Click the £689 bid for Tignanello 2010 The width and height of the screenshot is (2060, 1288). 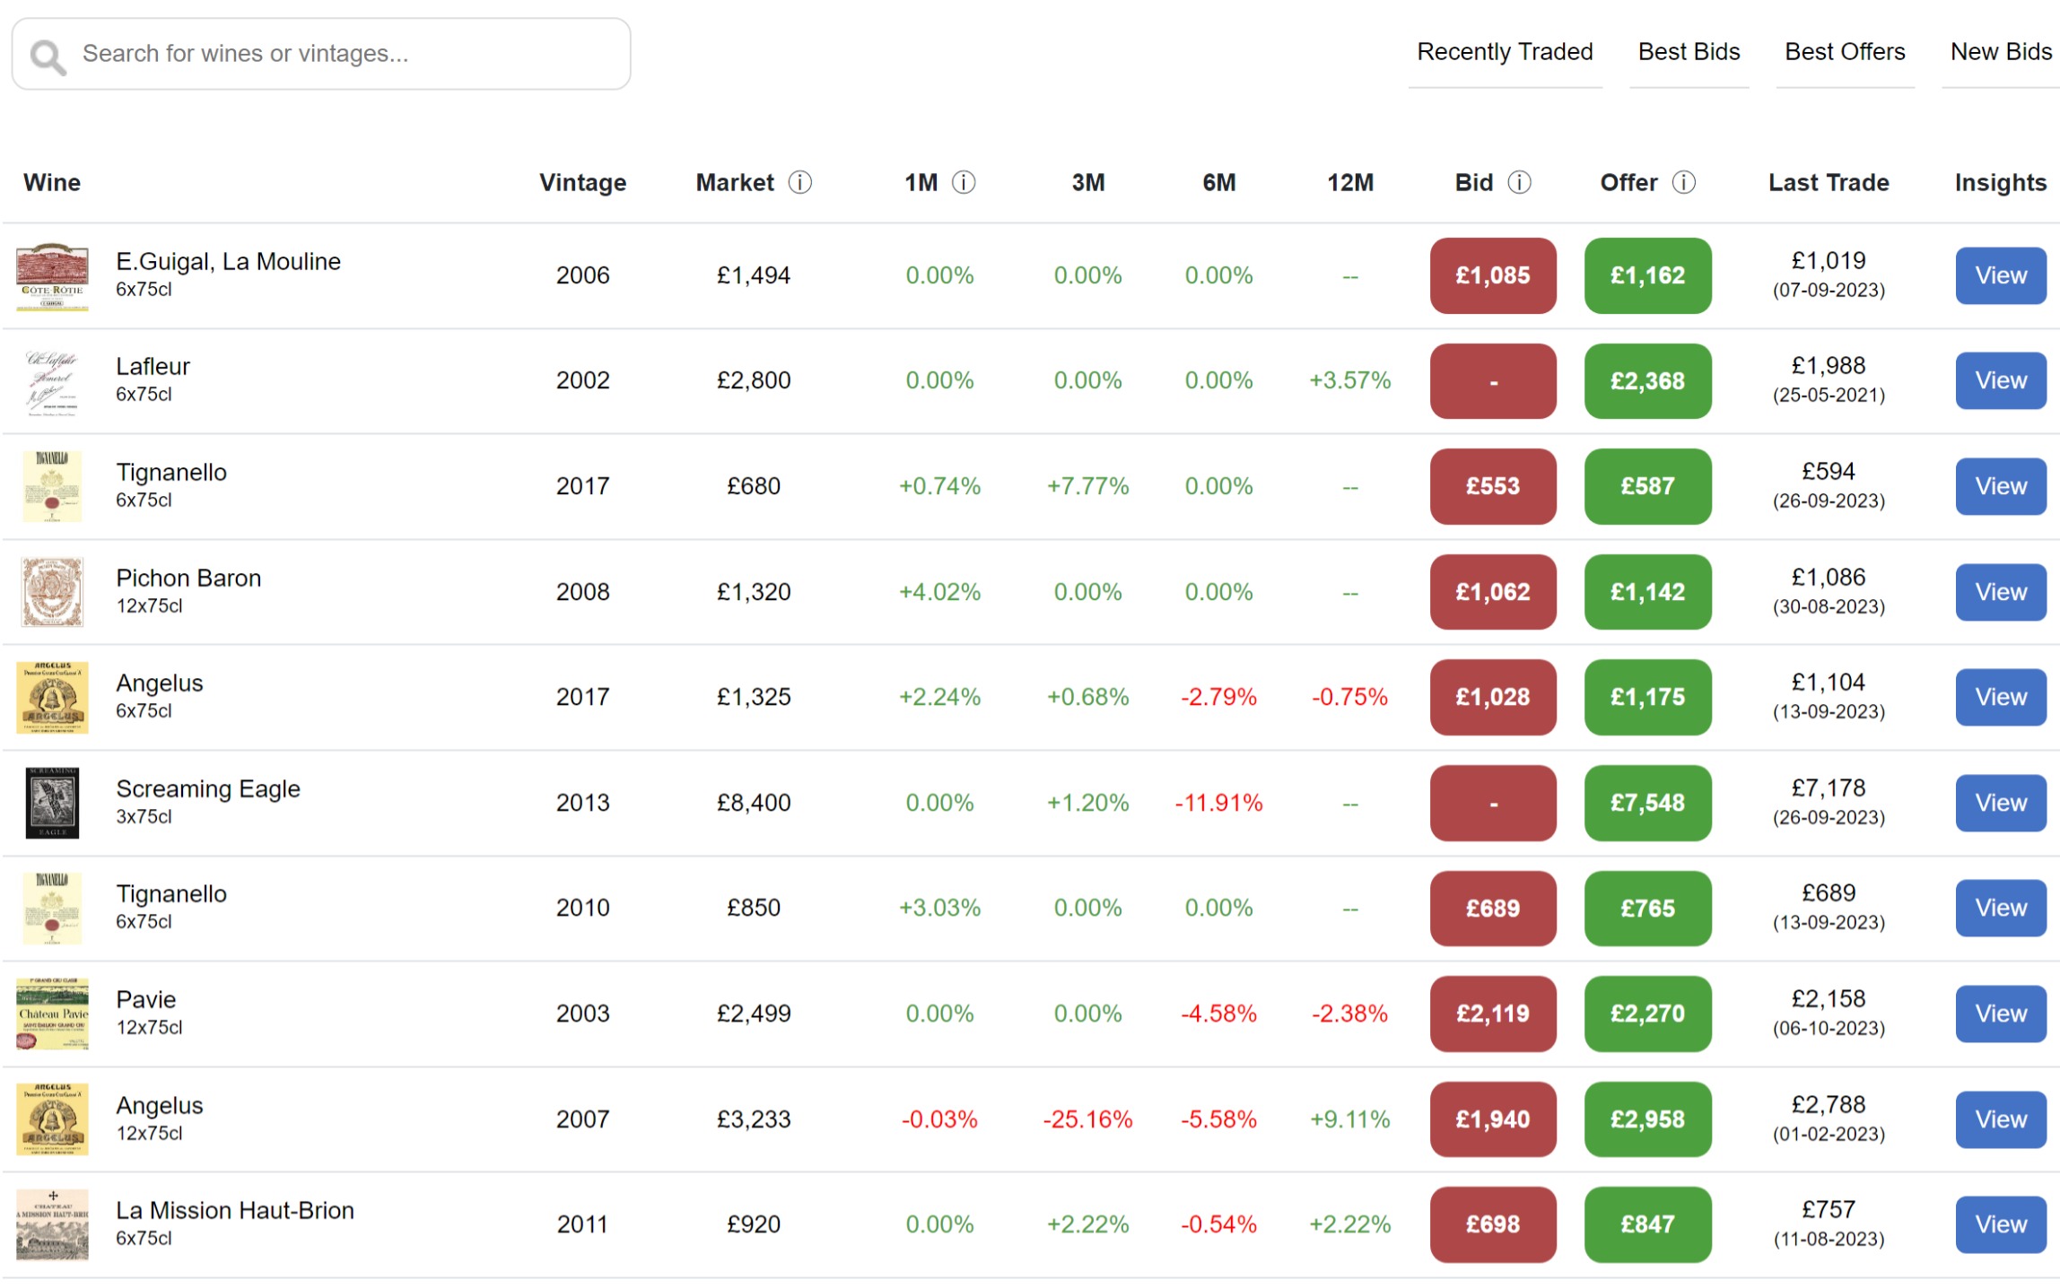pos(1493,909)
